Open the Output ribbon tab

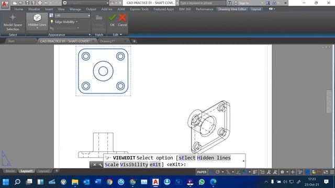tap(91, 9)
